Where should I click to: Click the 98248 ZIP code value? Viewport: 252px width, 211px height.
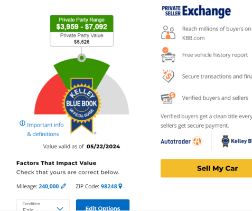[x=109, y=186]
